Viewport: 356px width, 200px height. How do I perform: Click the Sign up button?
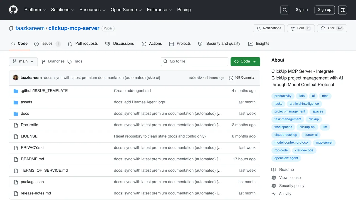(325, 10)
